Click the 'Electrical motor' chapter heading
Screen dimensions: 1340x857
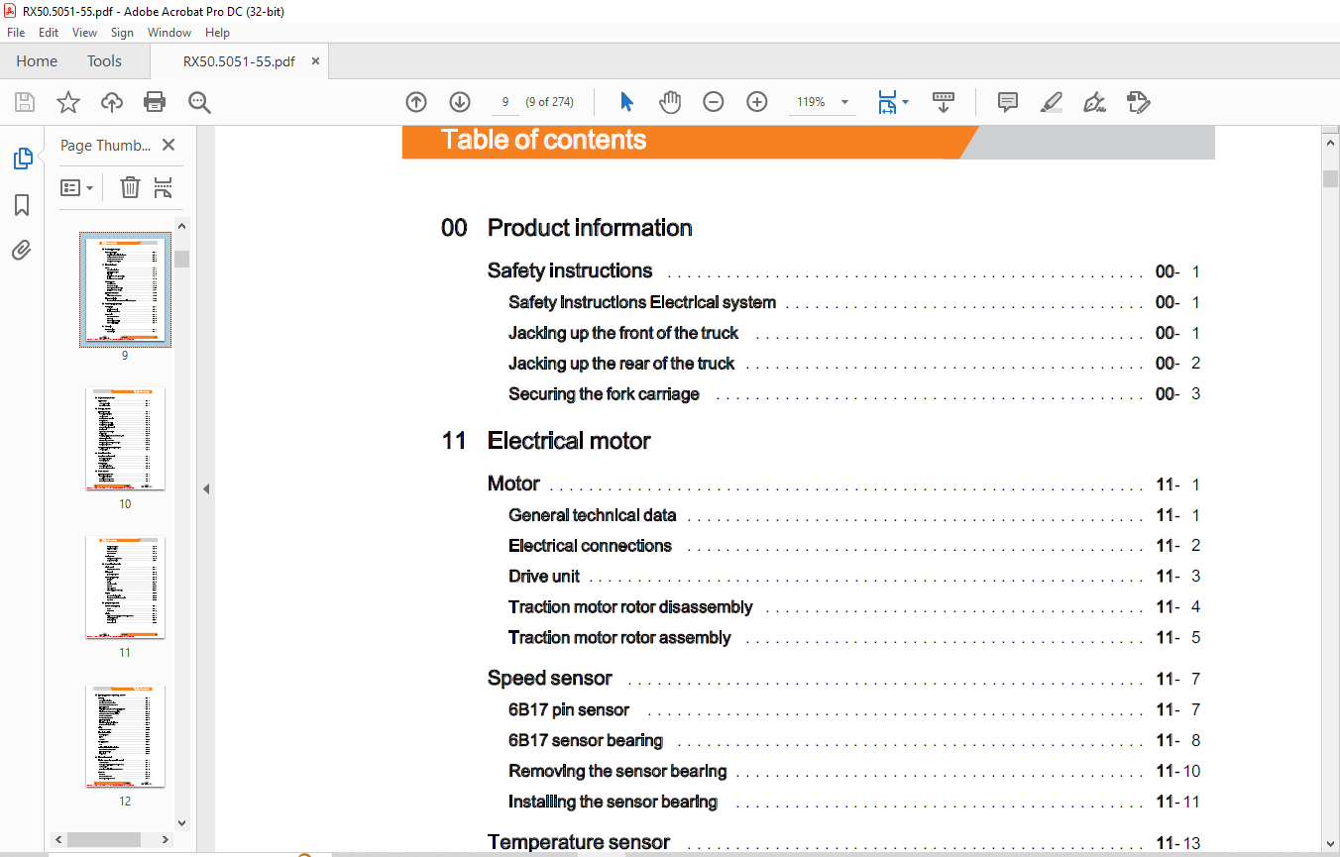[569, 441]
